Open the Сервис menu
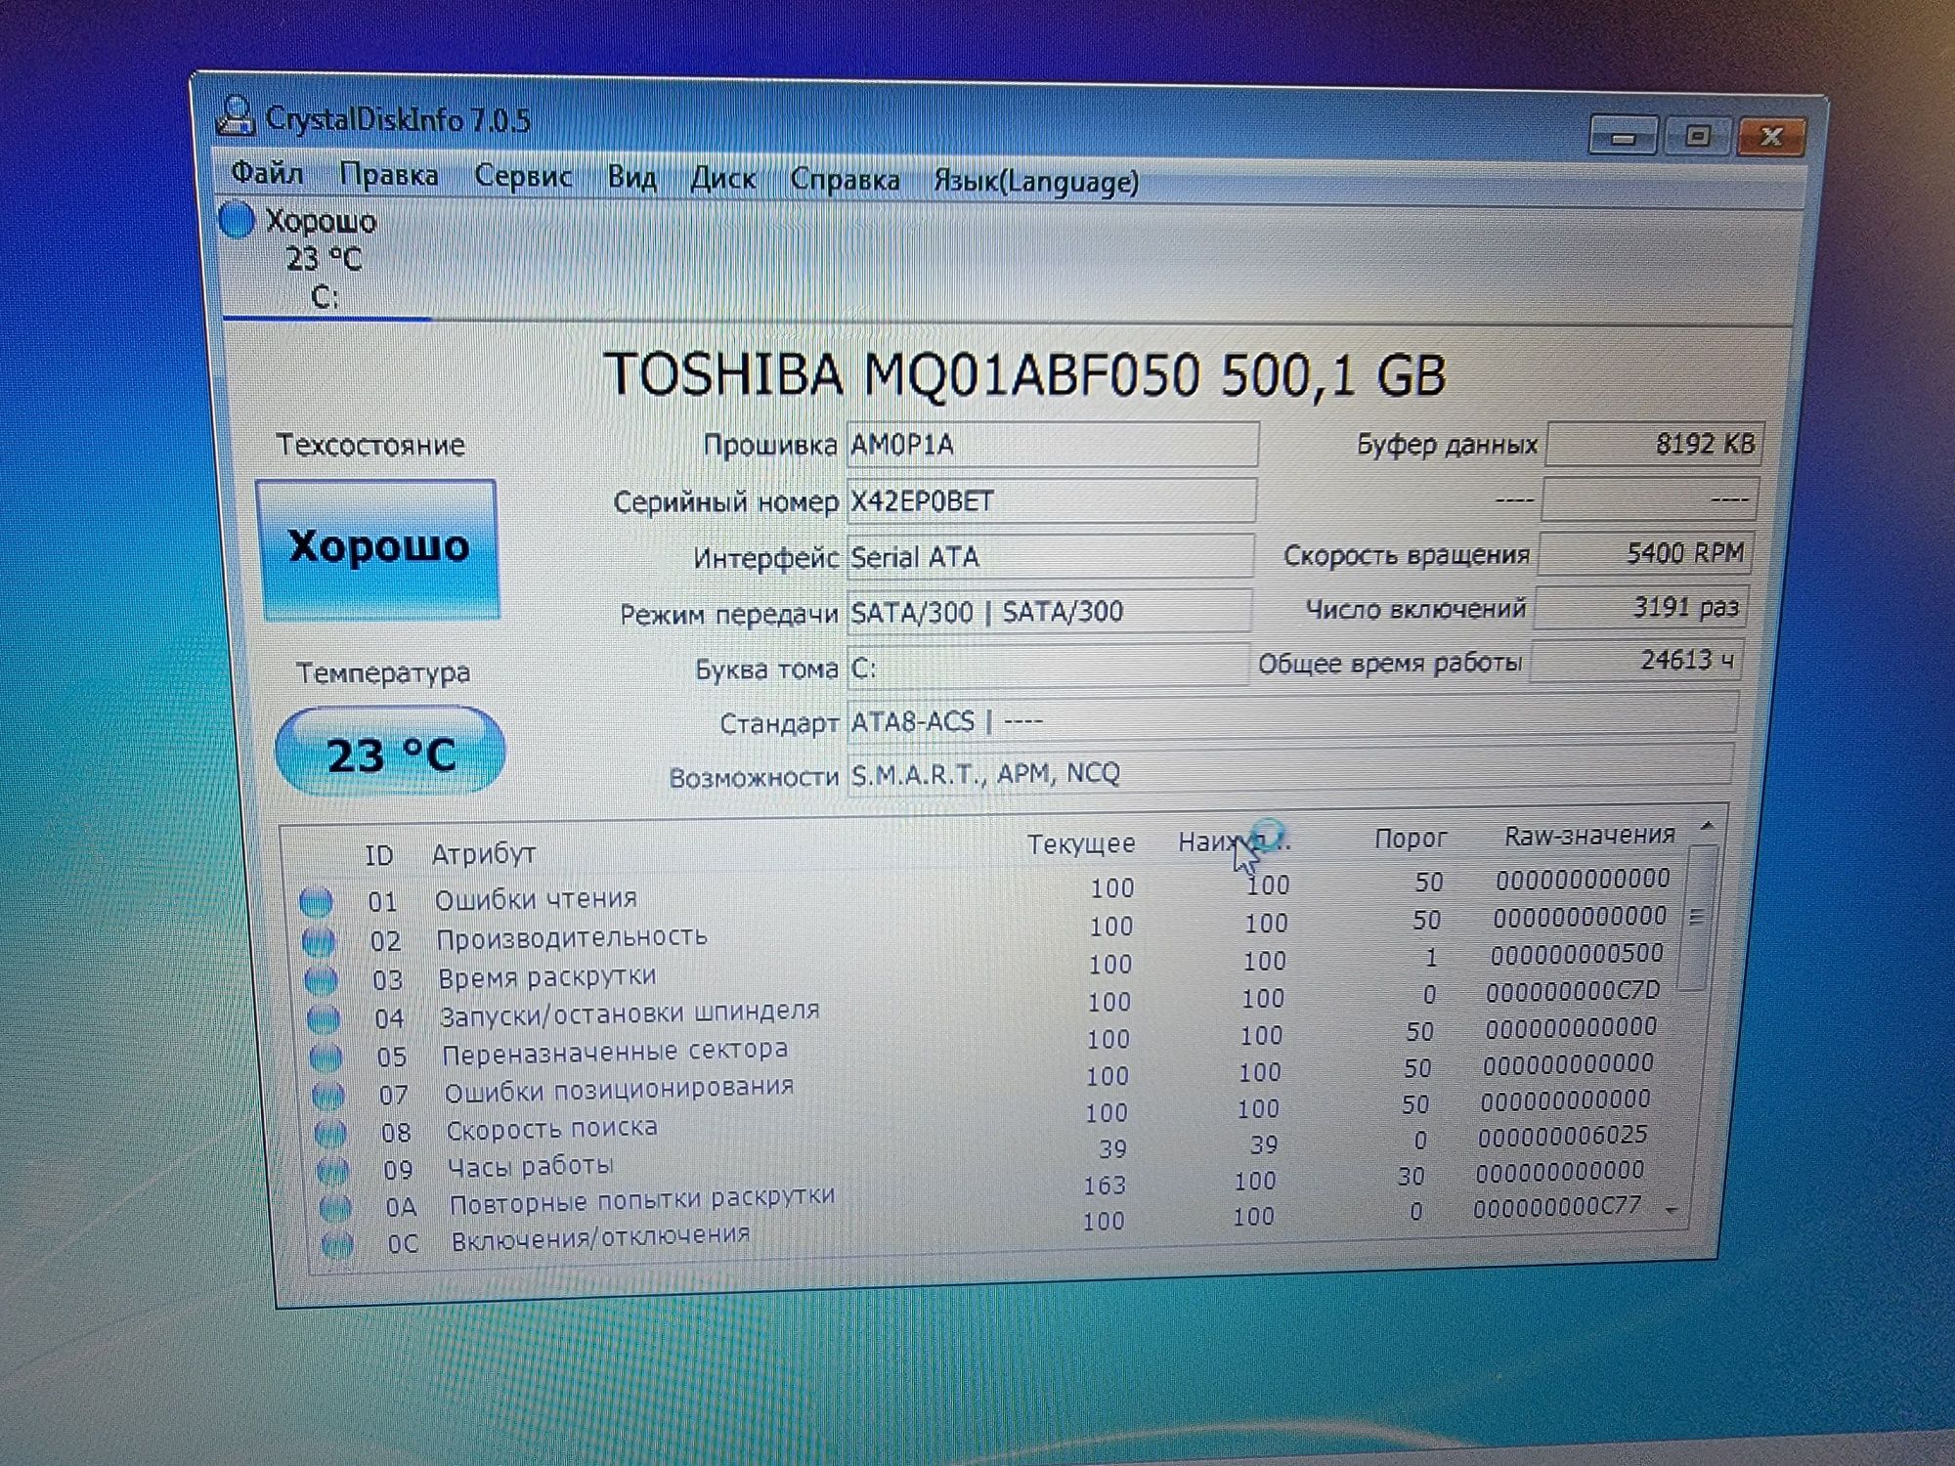This screenshot has width=1955, height=1466. [x=523, y=176]
